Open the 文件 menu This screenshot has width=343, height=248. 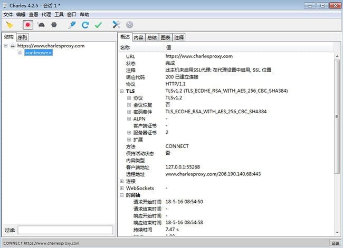click(x=8, y=15)
